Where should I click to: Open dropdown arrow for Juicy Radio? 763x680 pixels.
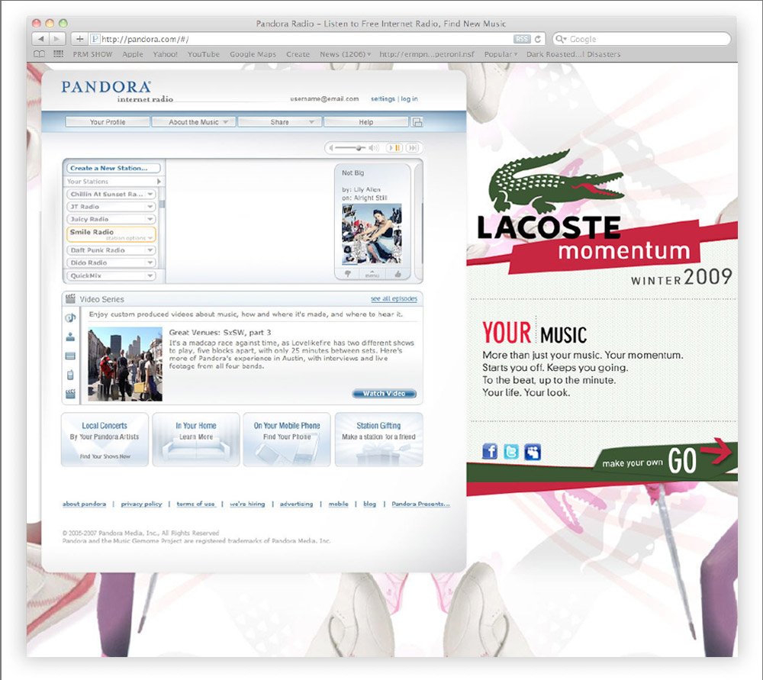[x=150, y=220]
